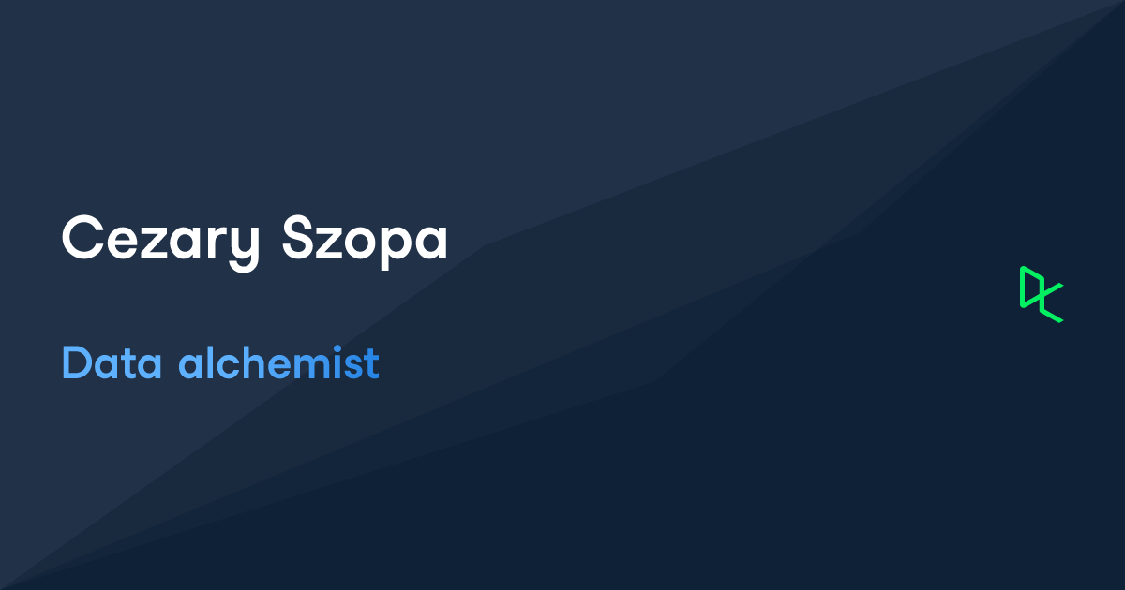The width and height of the screenshot is (1125, 590).
Task: Click the surname Szopa
Action: pyautogui.click(x=365, y=240)
